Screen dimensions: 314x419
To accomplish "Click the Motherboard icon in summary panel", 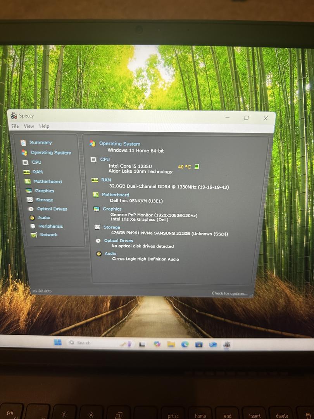I will [96, 195].
